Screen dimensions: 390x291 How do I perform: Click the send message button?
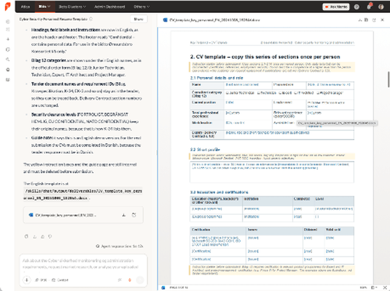140,280
